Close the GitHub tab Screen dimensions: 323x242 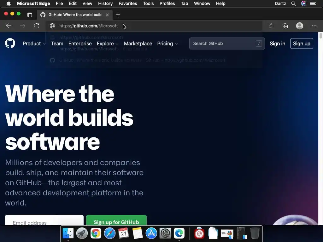click(107, 15)
